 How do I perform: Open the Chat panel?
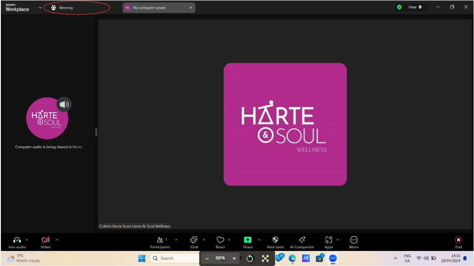(x=194, y=243)
